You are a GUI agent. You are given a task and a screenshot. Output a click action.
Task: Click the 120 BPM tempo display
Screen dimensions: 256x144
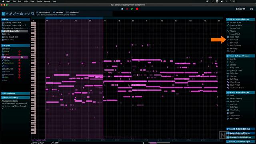tap(240, 9)
